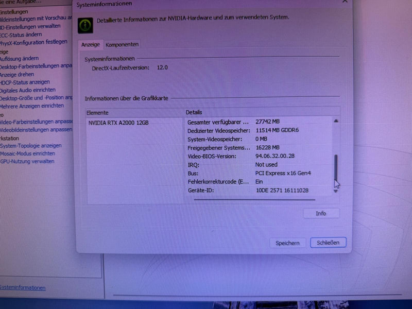
Task: Open HDCP-Status anzeigen
Action: pos(25,82)
